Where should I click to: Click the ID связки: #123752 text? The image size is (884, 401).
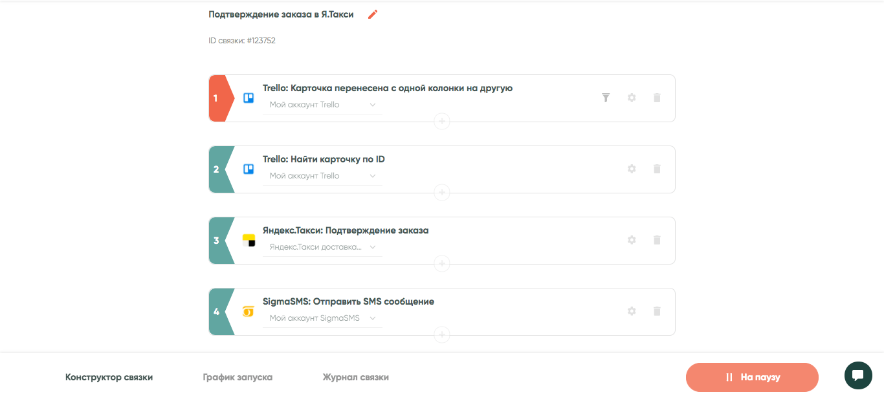242,40
